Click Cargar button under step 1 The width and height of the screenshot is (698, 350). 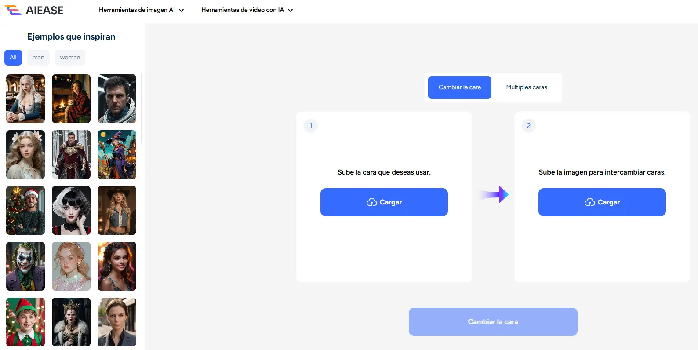pos(384,202)
